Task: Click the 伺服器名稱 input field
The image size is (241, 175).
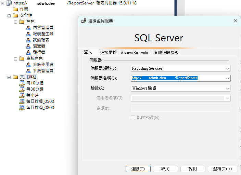Action: [x=177, y=78]
